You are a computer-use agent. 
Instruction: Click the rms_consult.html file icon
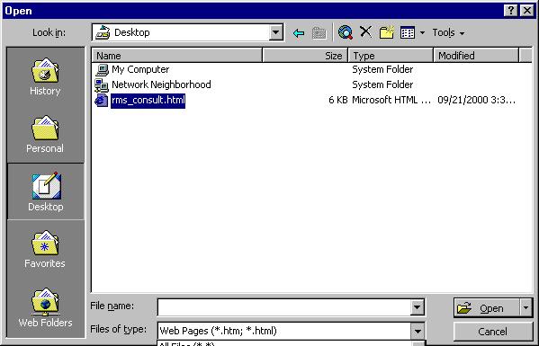[102, 101]
